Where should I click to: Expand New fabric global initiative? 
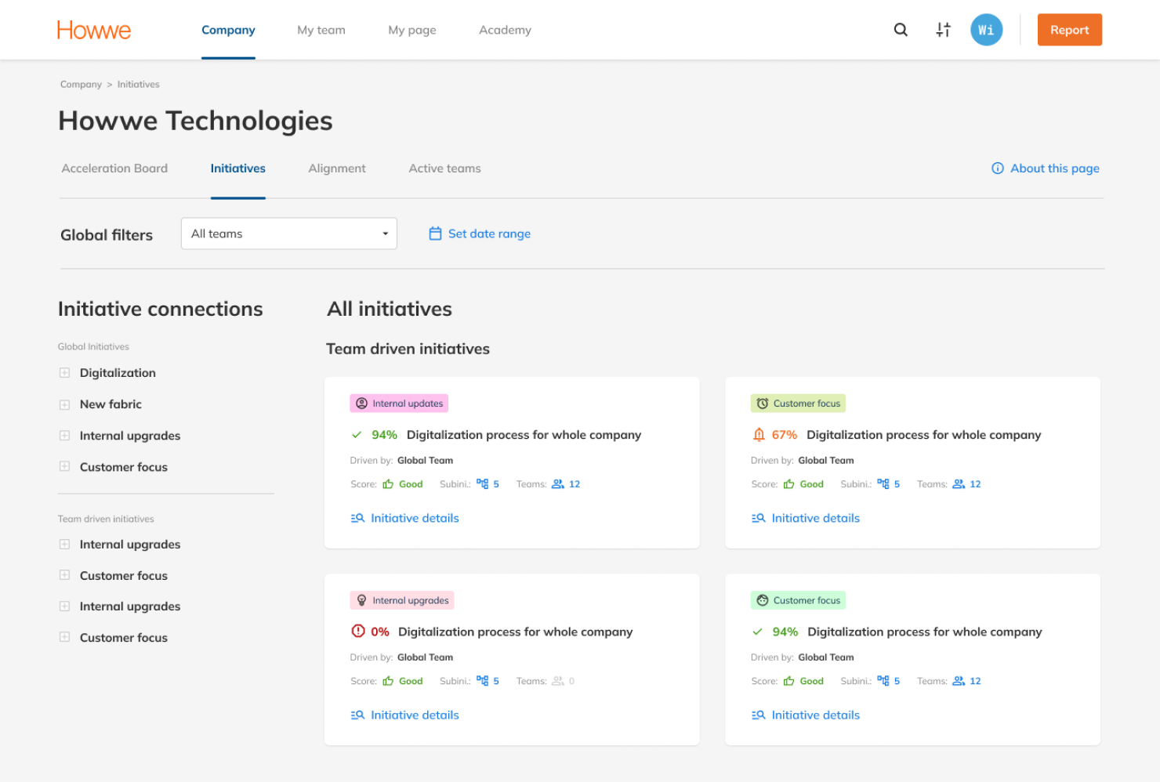click(x=64, y=404)
